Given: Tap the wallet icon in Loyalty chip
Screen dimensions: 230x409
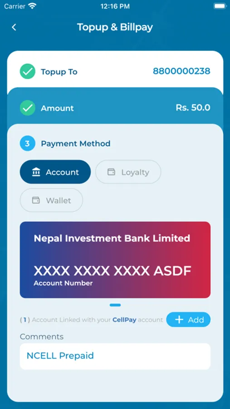Looking at the screenshot, I should [111, 172].
